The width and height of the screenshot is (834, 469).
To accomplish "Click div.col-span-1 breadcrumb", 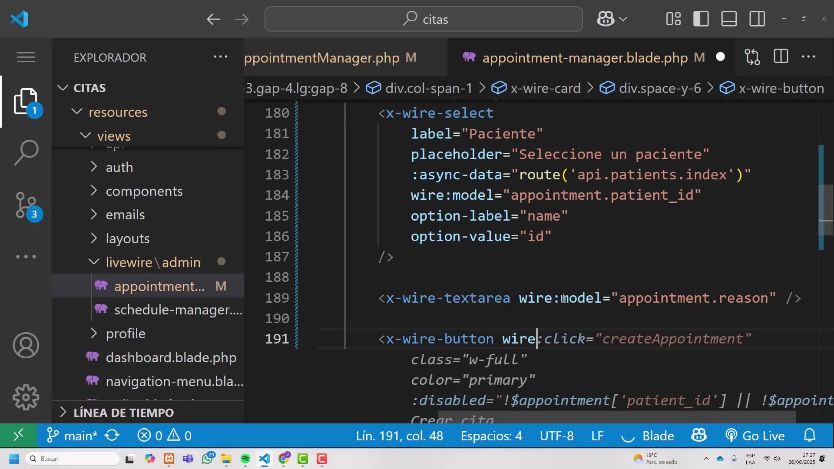I will (x=419, y=88).
